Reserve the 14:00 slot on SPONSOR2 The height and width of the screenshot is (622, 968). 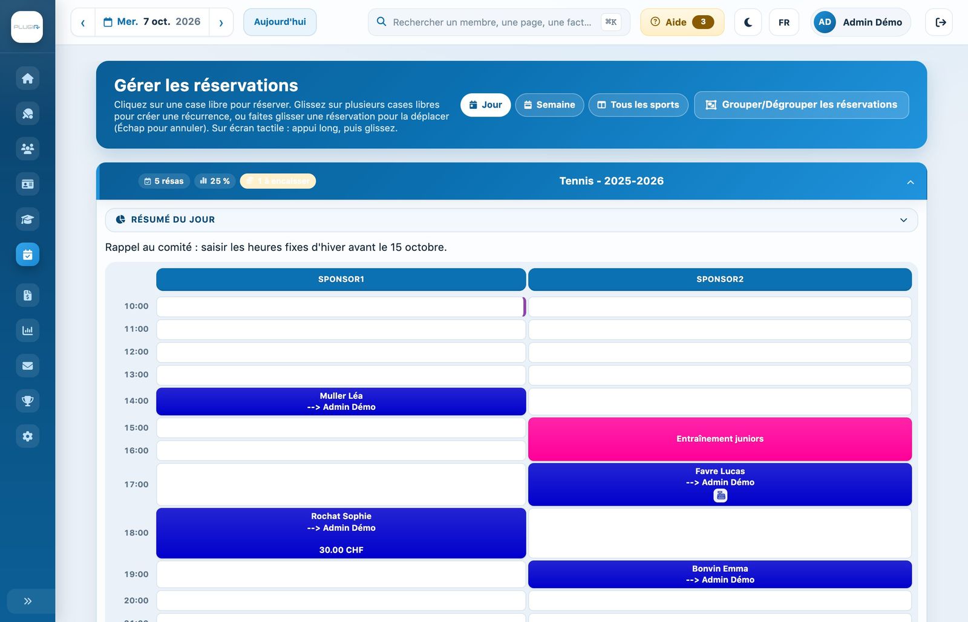click(720, 401)
